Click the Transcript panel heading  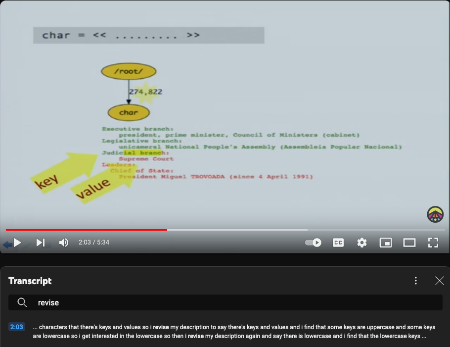[30, 281]
